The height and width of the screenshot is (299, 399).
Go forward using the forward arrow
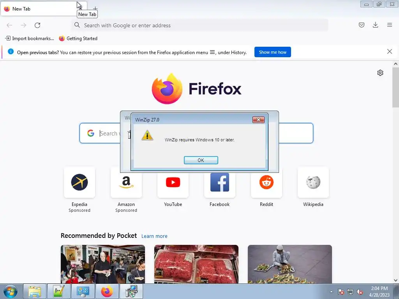tap(23, 25)
